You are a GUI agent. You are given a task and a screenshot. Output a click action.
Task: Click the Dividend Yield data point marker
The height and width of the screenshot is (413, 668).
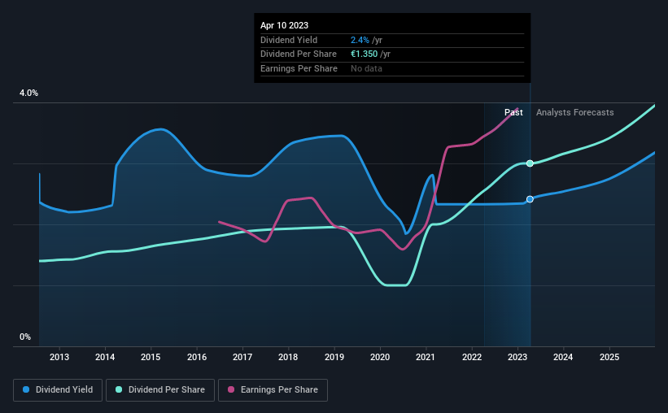tap(530, 199)
